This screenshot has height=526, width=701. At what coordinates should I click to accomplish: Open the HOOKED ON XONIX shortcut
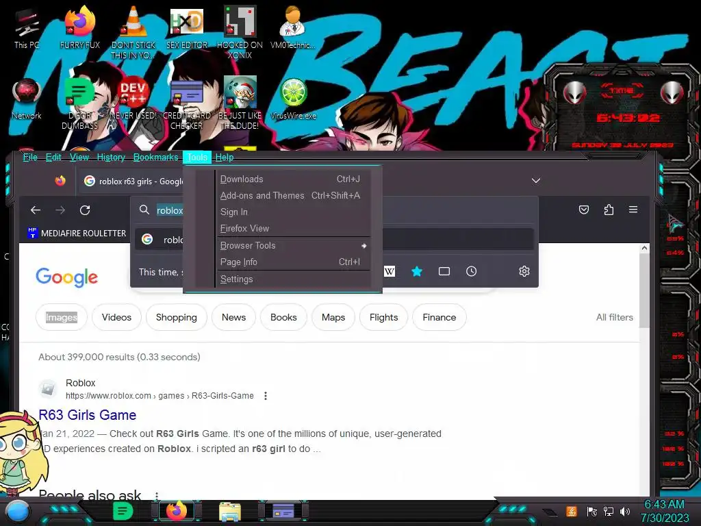(240, 32)
